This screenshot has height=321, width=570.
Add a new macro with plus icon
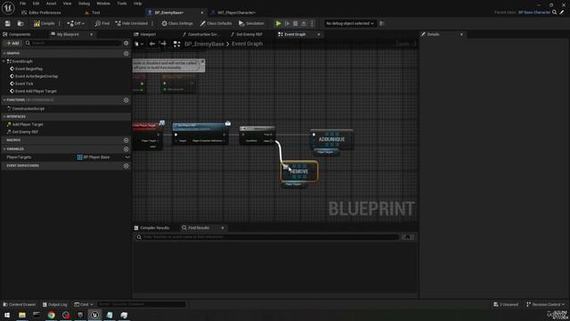126,140
